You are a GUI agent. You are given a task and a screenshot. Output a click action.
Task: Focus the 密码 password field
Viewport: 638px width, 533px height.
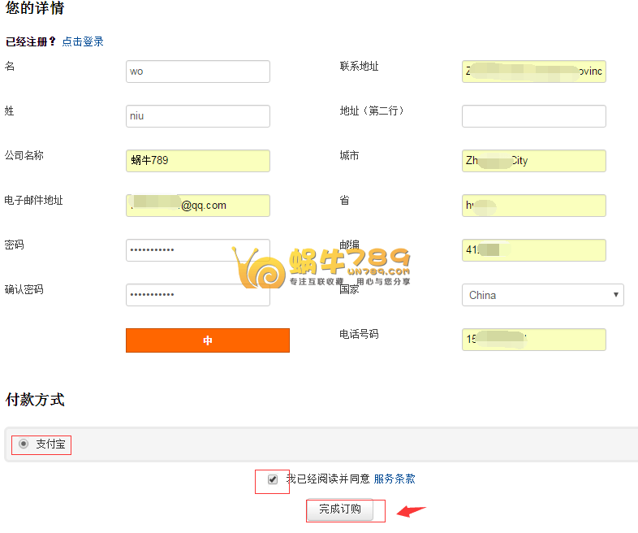197,250
